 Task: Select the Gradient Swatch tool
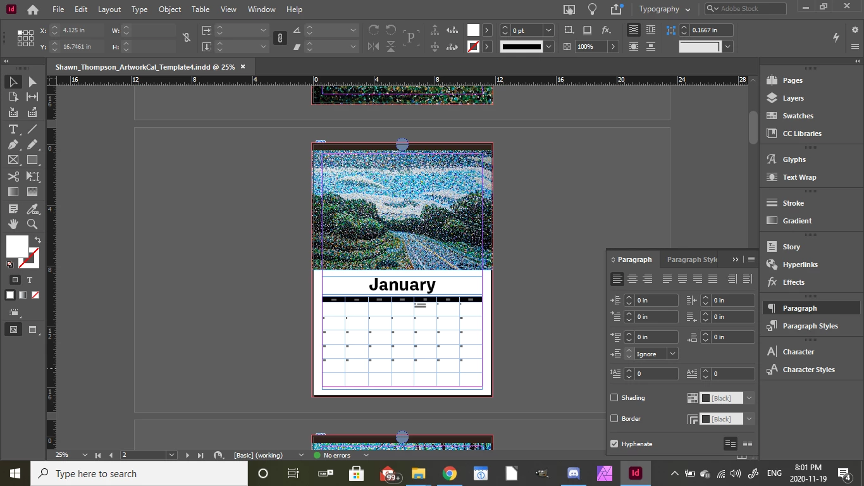pos(13,192)
